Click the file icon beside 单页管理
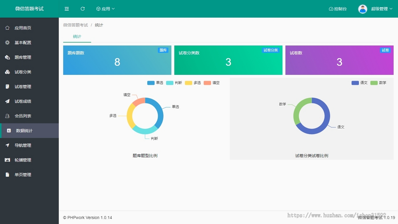This screenshot has height=224, width=398. coord(7,175)
